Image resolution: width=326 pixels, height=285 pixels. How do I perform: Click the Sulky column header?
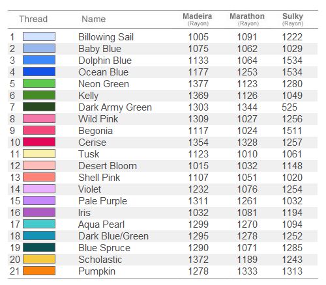(x=293, y=20)
